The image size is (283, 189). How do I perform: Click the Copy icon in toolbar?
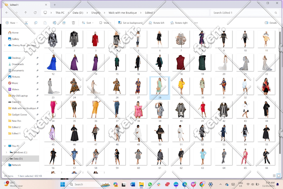(x=35, y=23)
